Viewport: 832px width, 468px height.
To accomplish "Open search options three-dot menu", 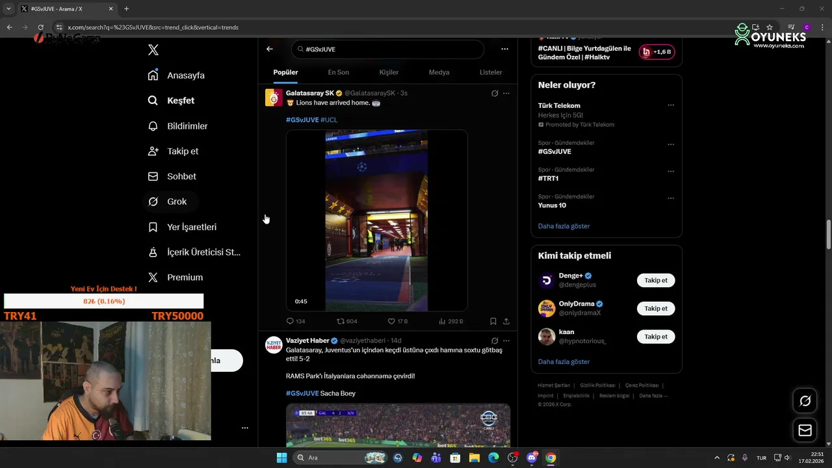I will tap(504, 49).
